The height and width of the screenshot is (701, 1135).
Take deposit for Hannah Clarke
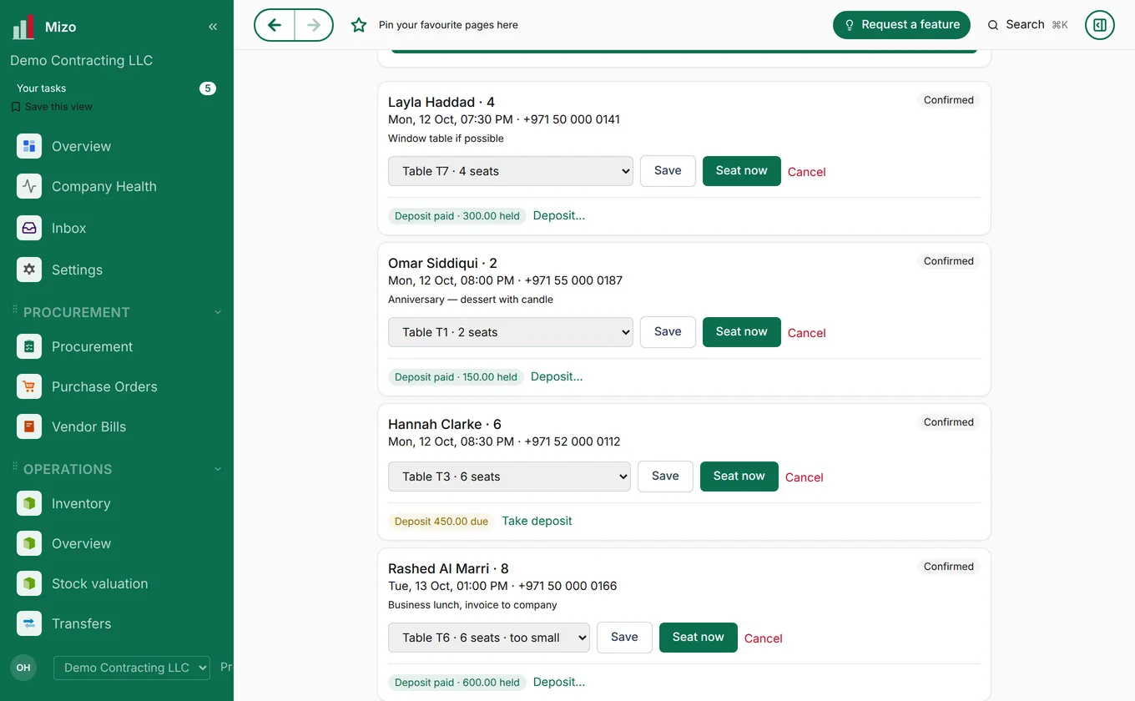[537, 521]
